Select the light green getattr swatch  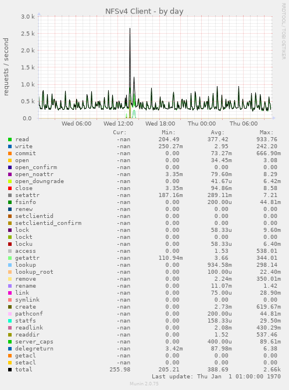coord(10,258)
